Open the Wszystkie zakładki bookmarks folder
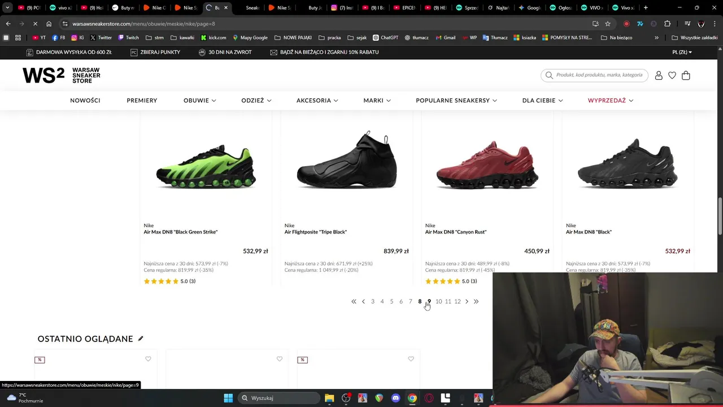The width and height of the screenshot is (723, 407). (x=694, y=38)
